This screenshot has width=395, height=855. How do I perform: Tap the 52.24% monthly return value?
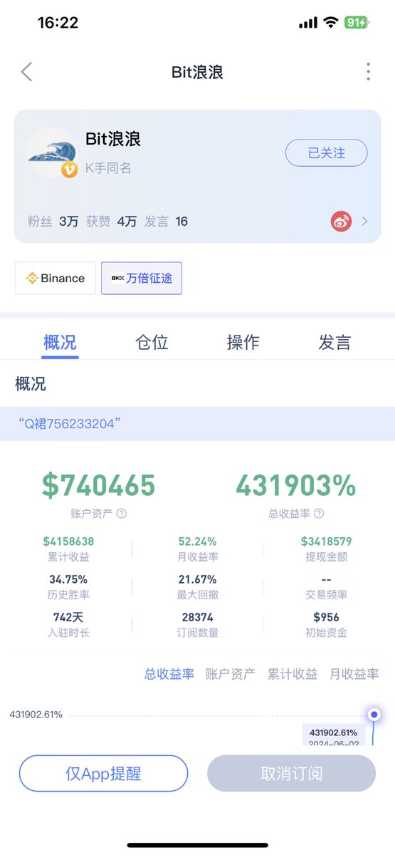tap(198, 541)
